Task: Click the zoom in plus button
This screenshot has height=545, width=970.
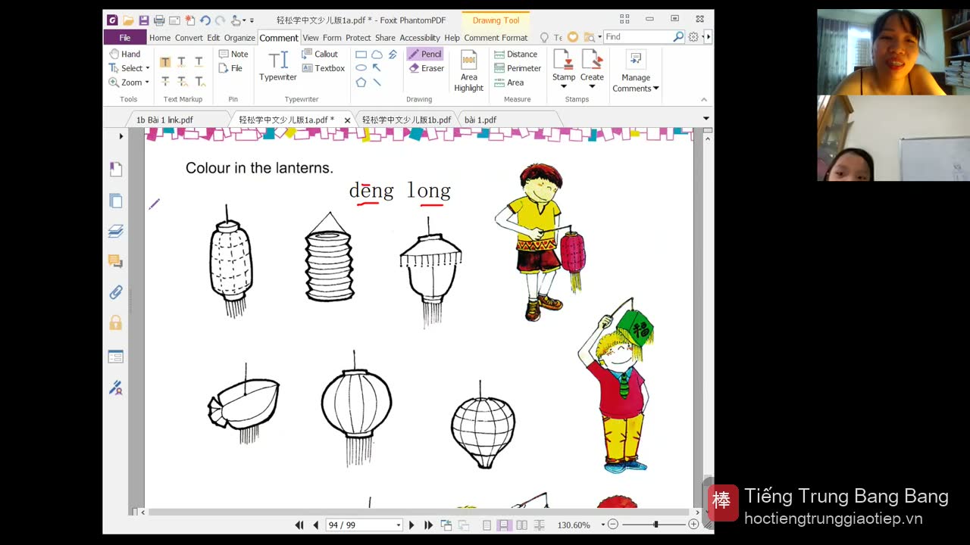Action: pos(693,525)
